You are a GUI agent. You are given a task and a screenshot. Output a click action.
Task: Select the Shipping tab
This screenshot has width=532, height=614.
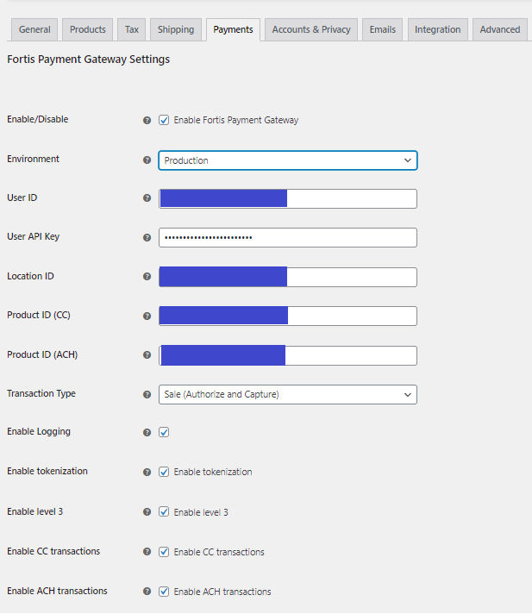click(x=176, y=29)
